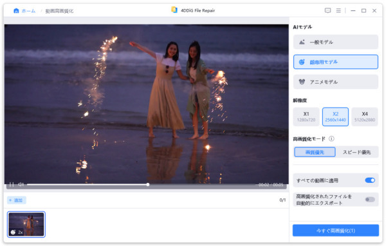Select the beach video thumbnail

point(26,224)
